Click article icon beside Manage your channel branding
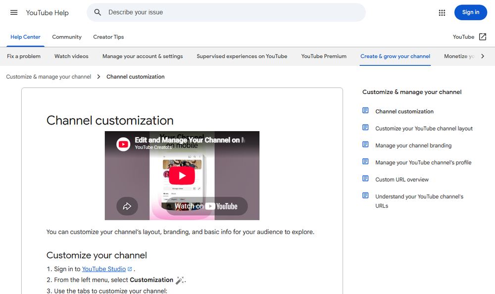This screenshot has width=495, height=294. tap(365, 145)
